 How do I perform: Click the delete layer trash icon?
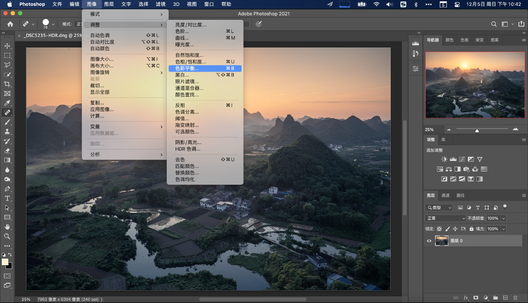point(515,298)
